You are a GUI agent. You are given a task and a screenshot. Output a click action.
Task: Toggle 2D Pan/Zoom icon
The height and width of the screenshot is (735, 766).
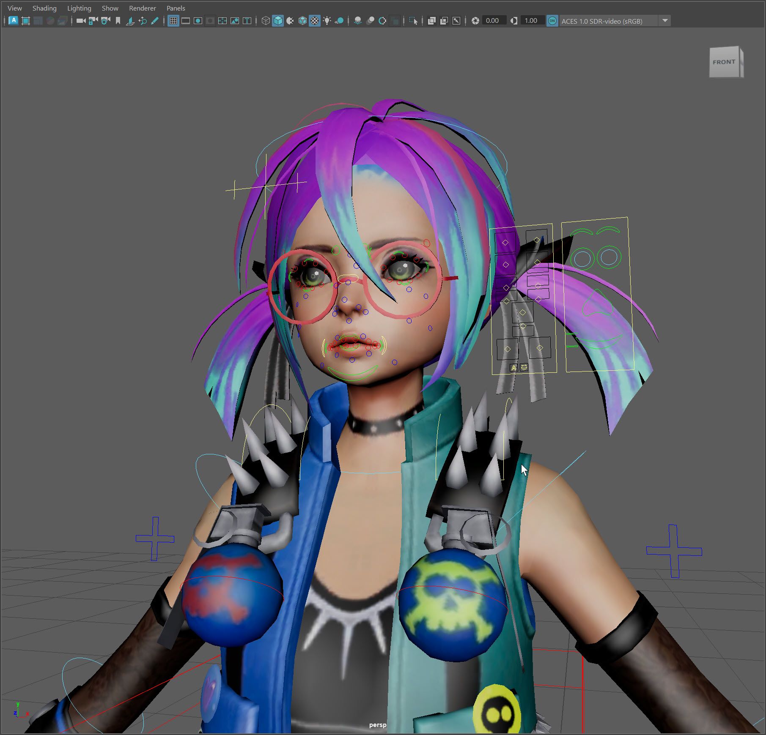click(x=143, y=21)
